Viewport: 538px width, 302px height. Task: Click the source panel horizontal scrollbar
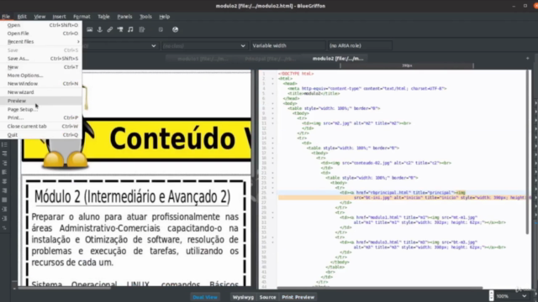point(379,288)
